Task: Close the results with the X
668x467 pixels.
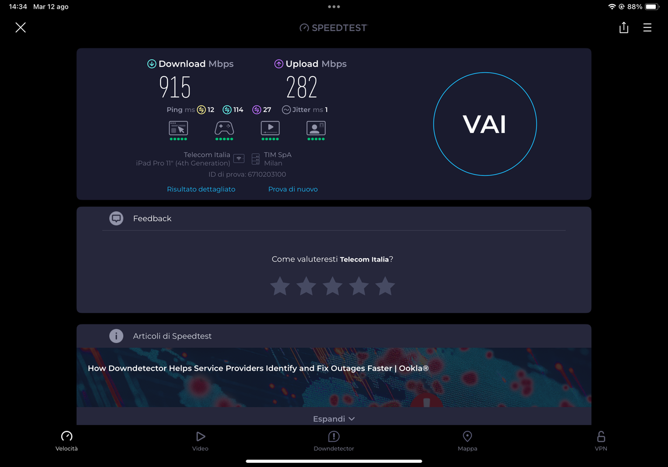Action: click(20, 27)
